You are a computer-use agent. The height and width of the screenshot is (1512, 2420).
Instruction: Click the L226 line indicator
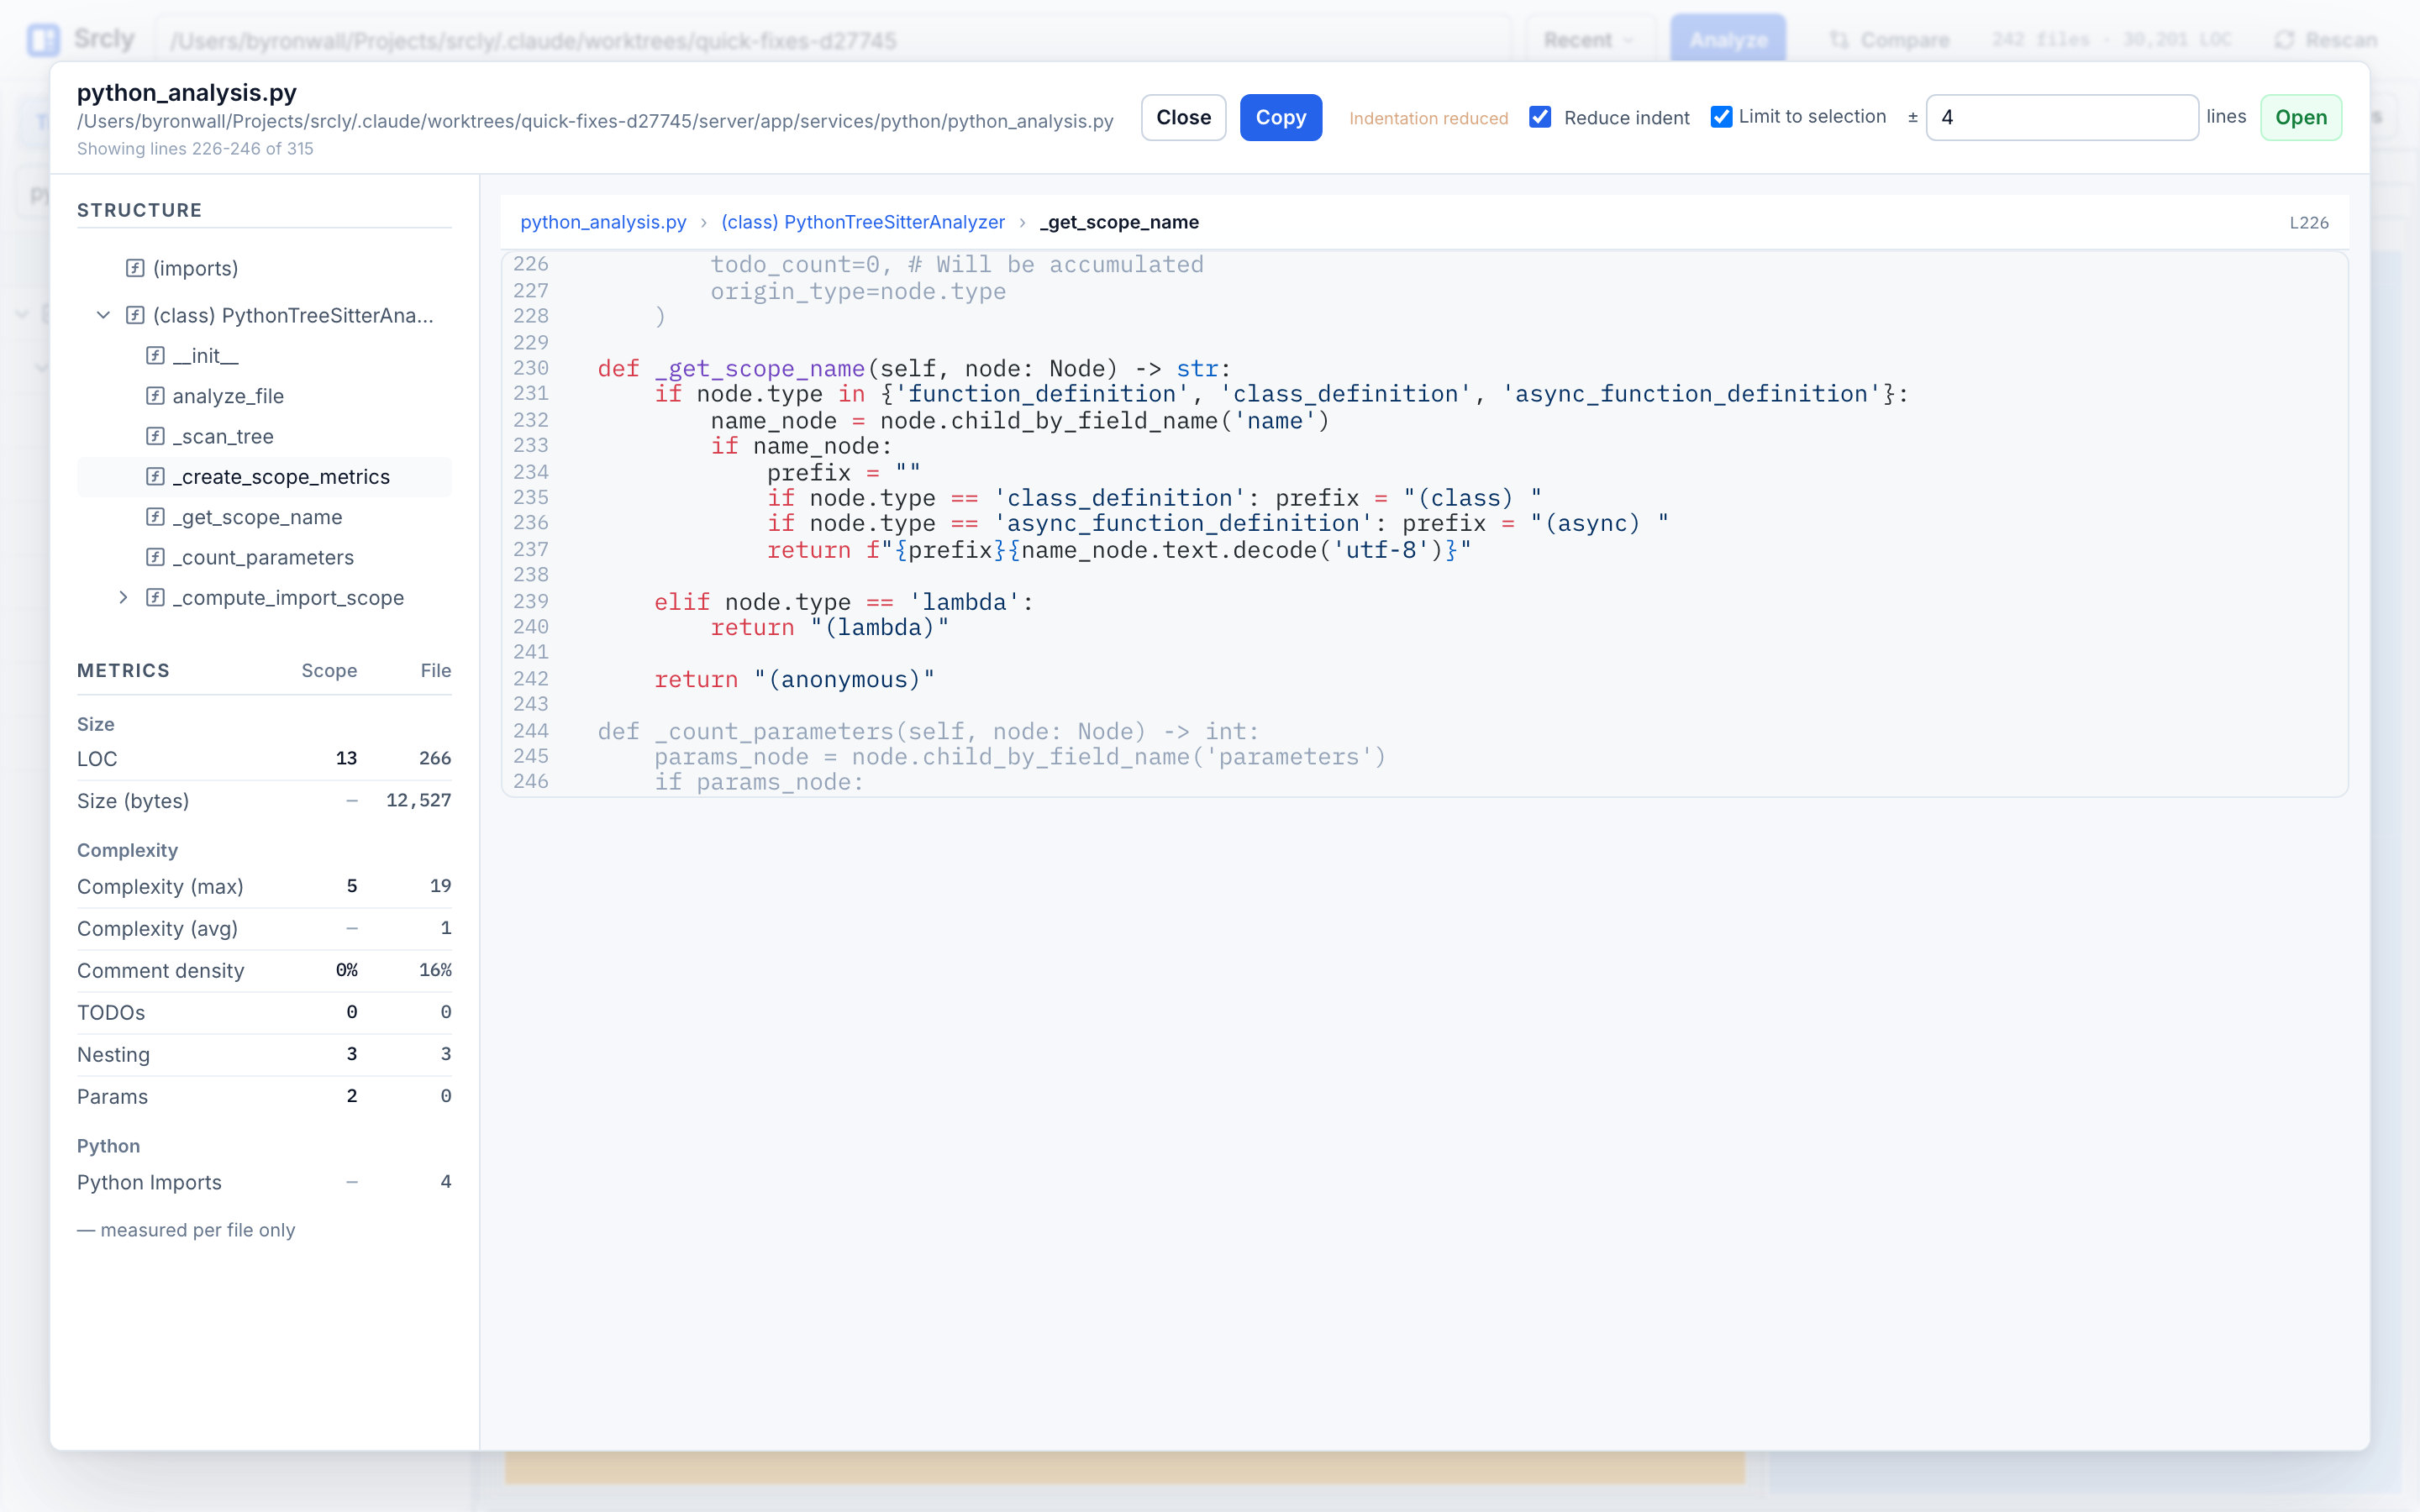2309,222
